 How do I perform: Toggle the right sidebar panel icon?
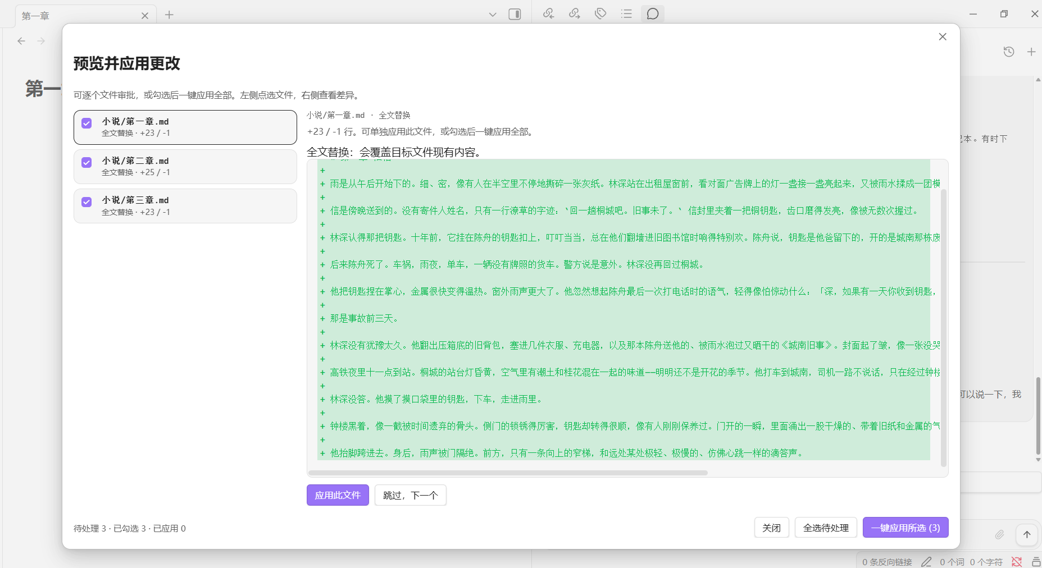pyautogui.click(x=515, y=14)
